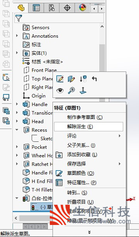The width and height of the screenshot is (139, 237).
Task: Click the select filter cursor icon in left toolbar
Action: [x=6, y=77]
